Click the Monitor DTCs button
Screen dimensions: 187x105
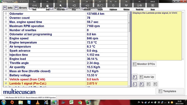pos(144,64)
